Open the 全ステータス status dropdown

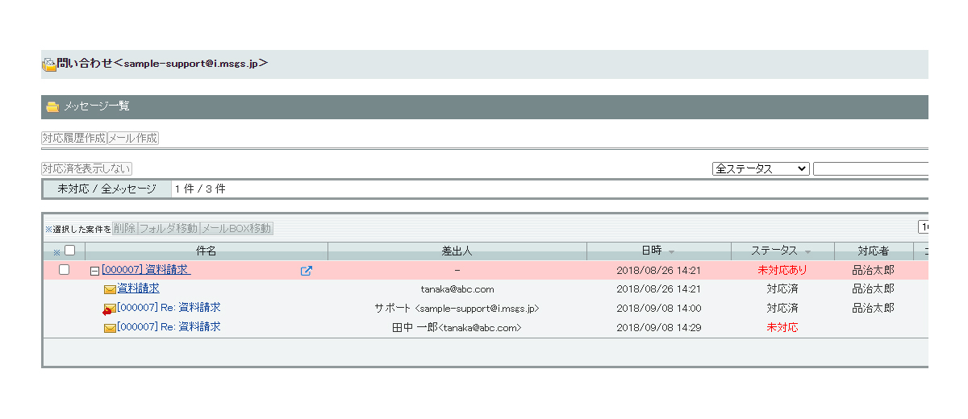click(760, 168)
